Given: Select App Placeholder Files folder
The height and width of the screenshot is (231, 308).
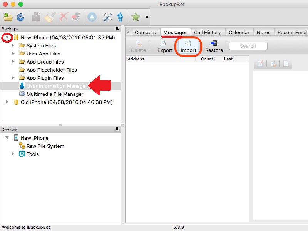Looking at the screenshot, I should click(x=52, y=70).
